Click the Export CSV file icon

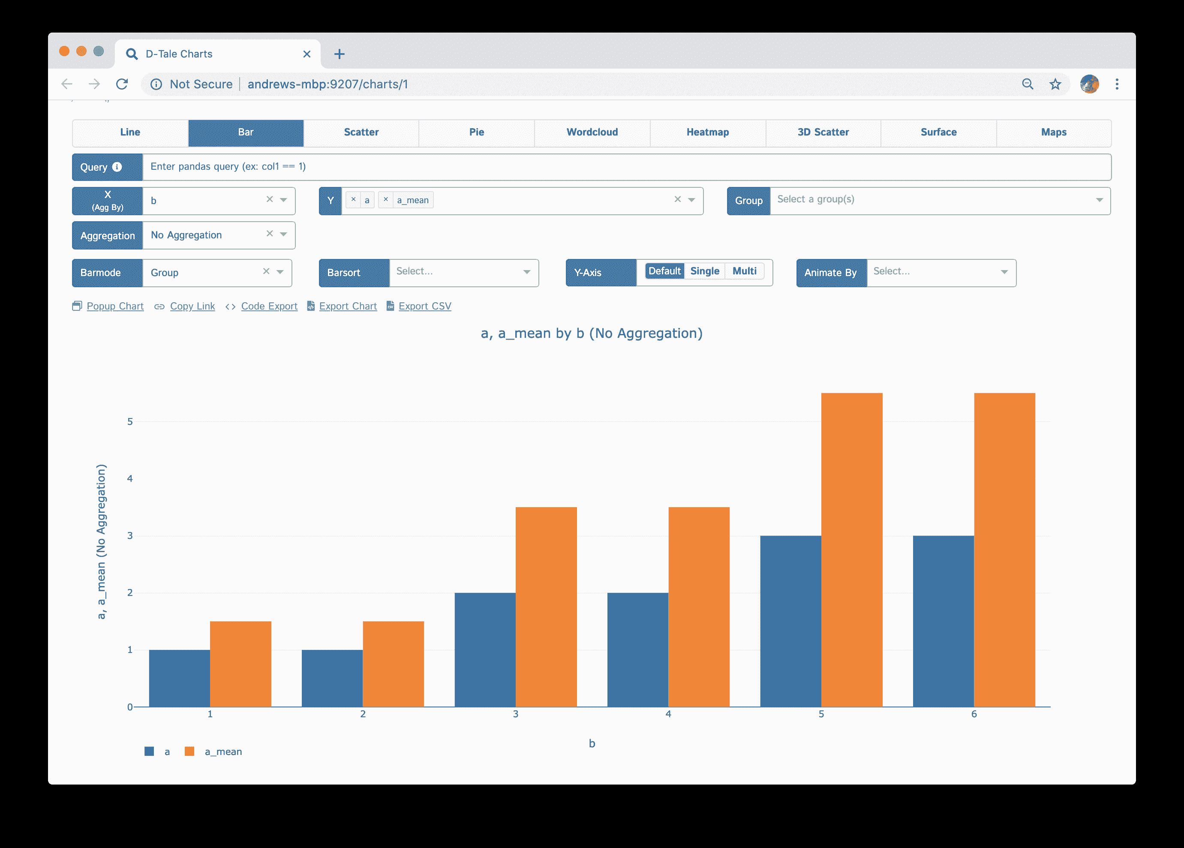tap(390, 306)
